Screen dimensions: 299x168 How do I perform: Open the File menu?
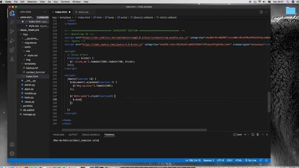15,2
